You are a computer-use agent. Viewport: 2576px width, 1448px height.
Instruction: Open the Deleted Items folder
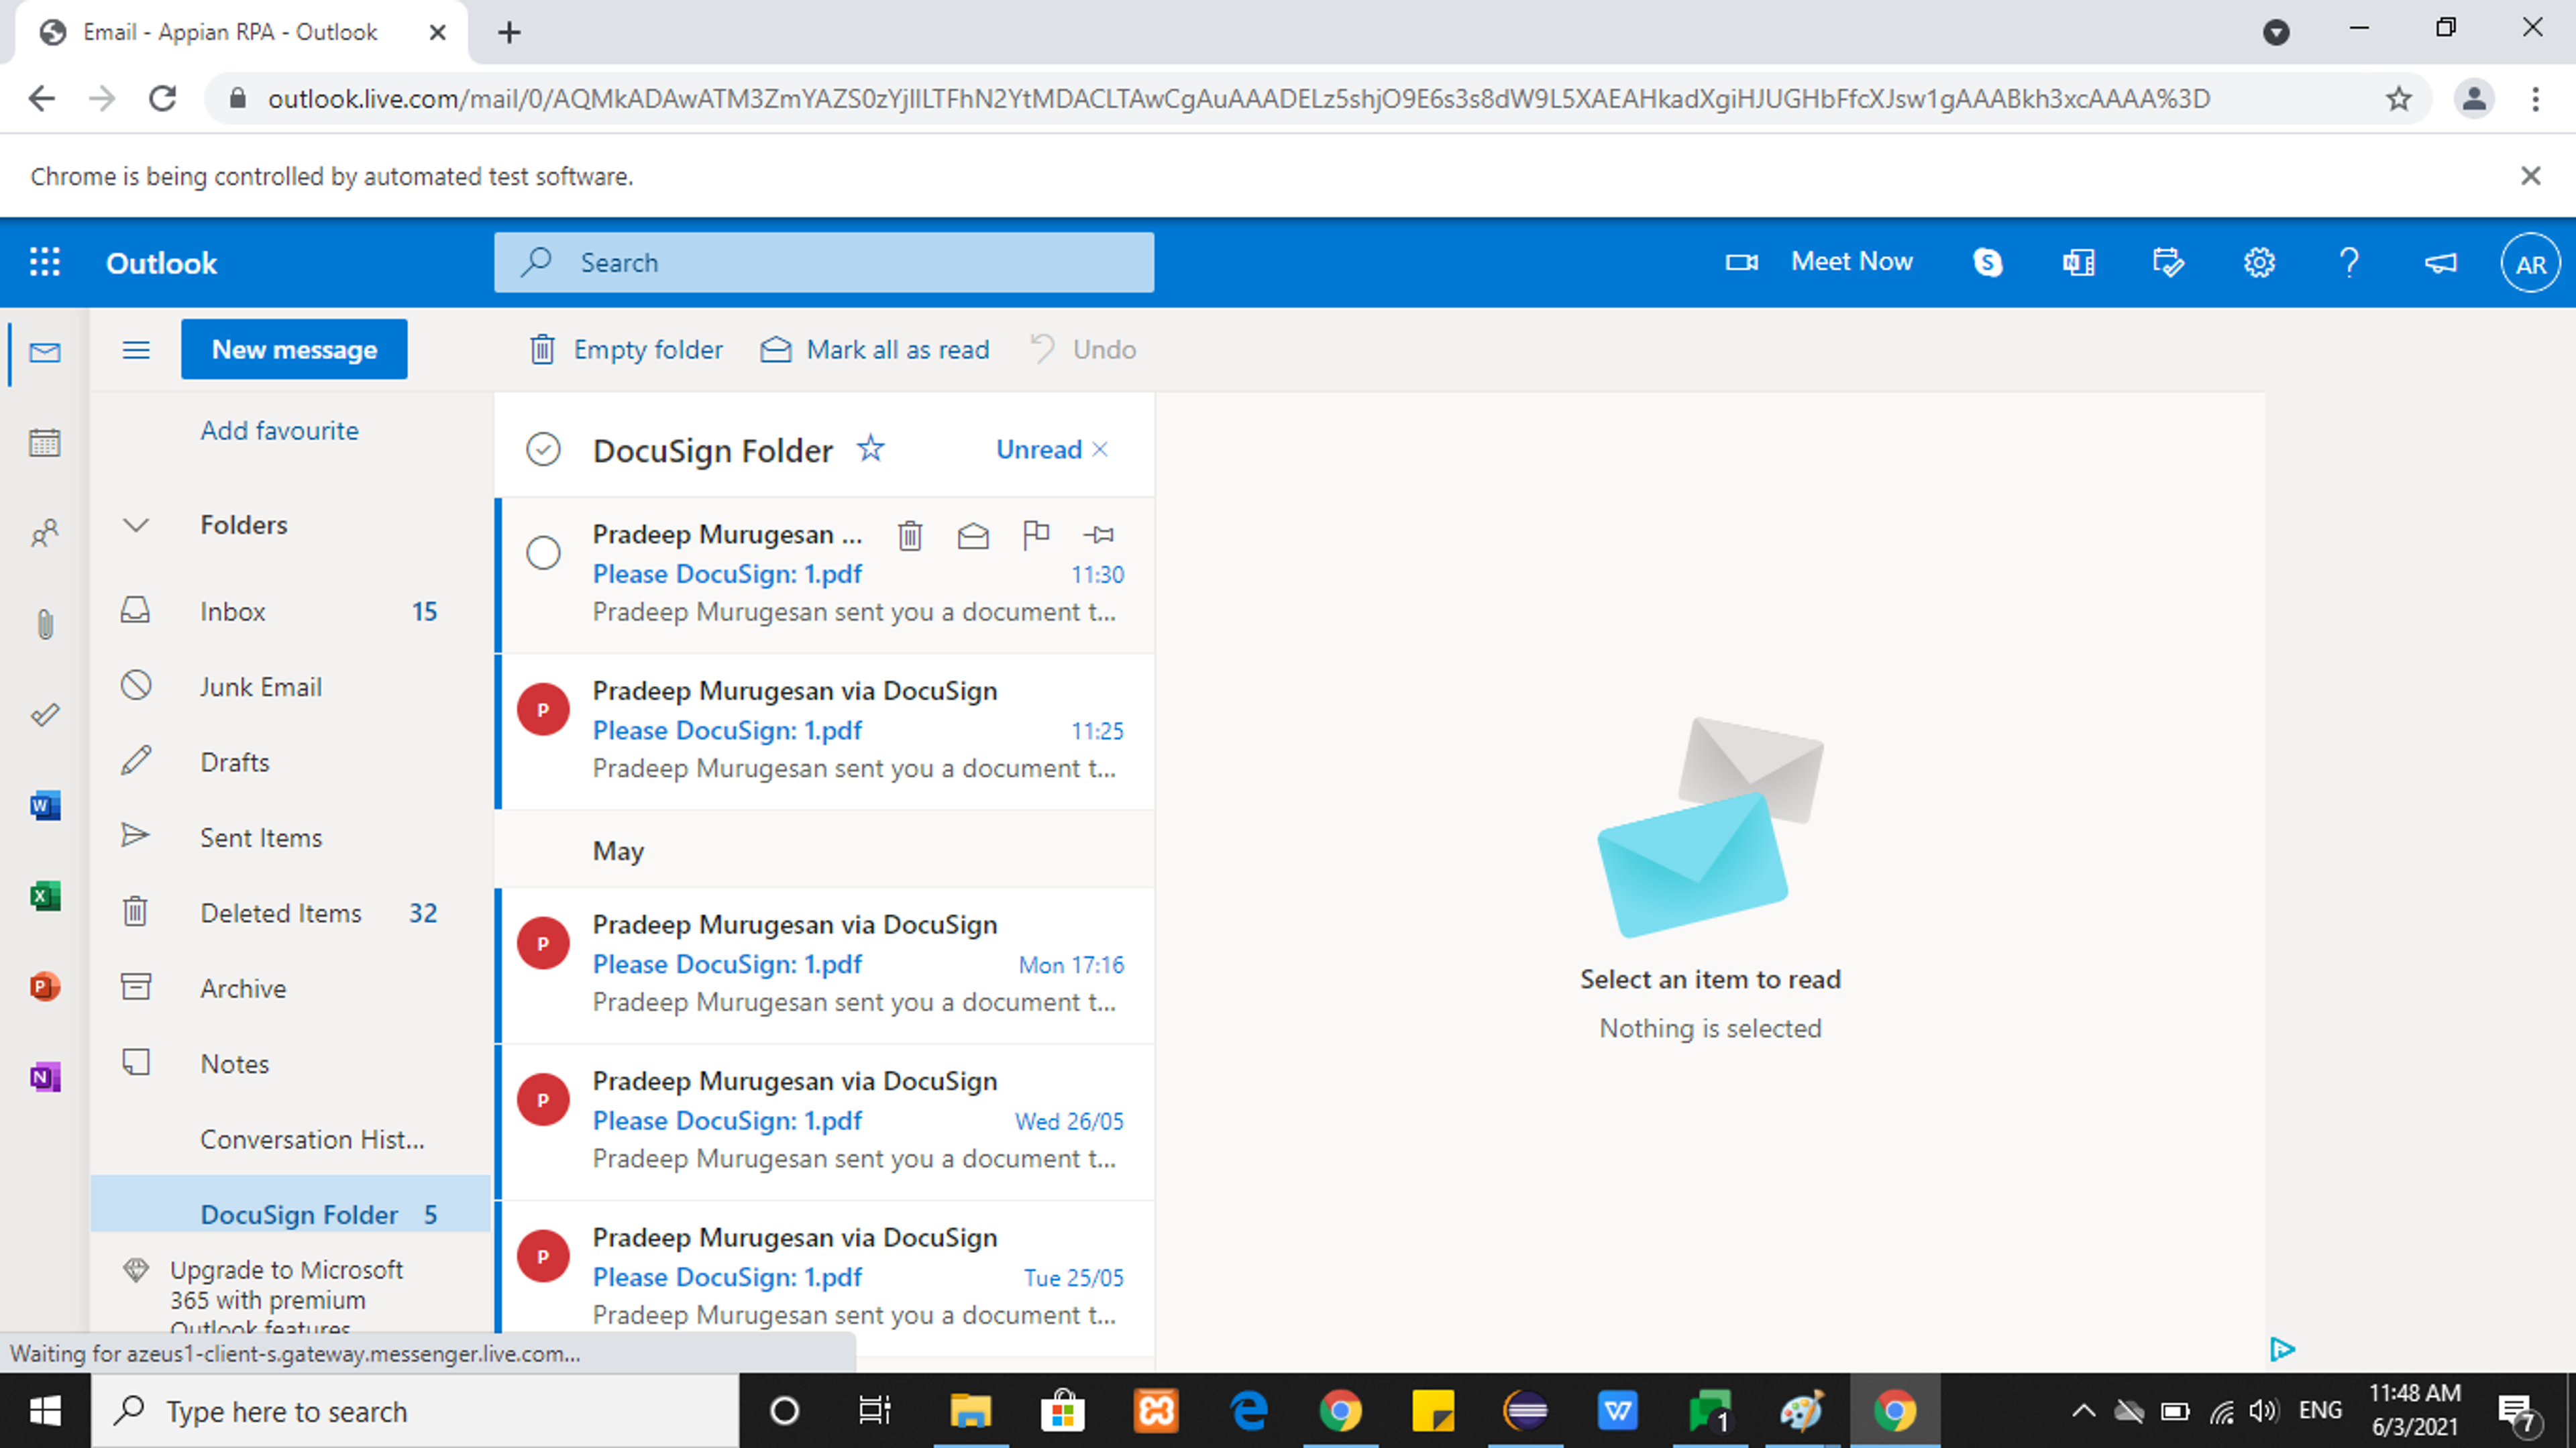click(x=290, y=913)
